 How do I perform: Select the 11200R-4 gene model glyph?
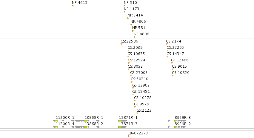(x=64, y=127)
